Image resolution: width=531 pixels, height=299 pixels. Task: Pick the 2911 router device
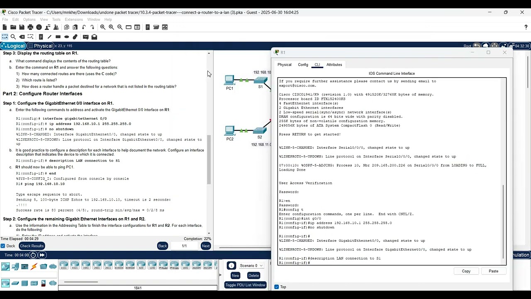[x=108, y=265]
